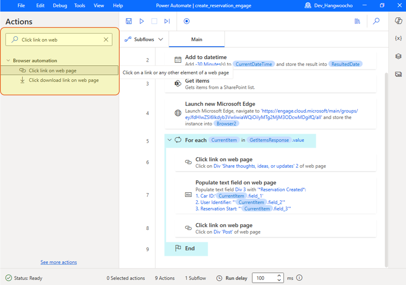Open the flow search magnifier icon
Screen dimensions: 406x285
(x=376, y=21)
